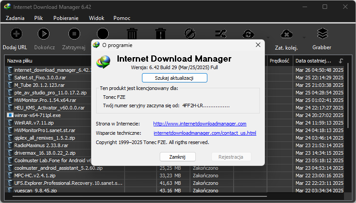The width and height of the screenshot is (356, 203).
Task: Open the contact_us.html support link
Action: 205,133
